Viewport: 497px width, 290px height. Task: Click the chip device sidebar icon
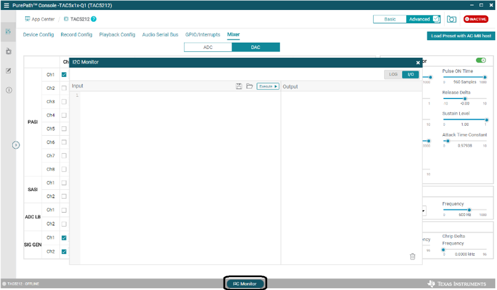(x=8, y=51)
